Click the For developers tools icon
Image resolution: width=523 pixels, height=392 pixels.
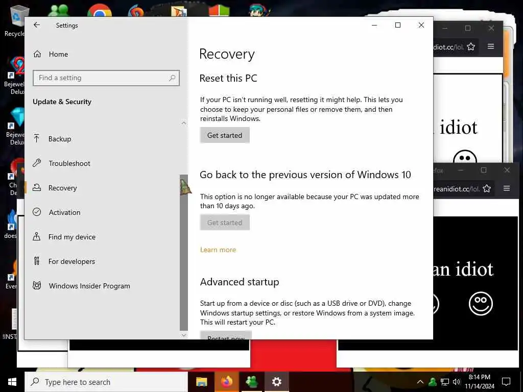[x=37, y=261]
